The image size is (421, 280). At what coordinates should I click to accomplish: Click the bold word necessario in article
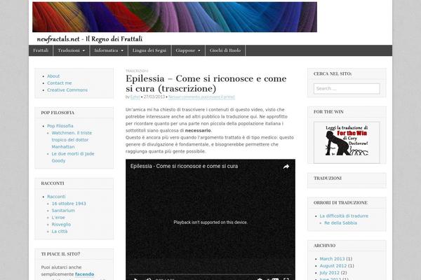[198, 131]
